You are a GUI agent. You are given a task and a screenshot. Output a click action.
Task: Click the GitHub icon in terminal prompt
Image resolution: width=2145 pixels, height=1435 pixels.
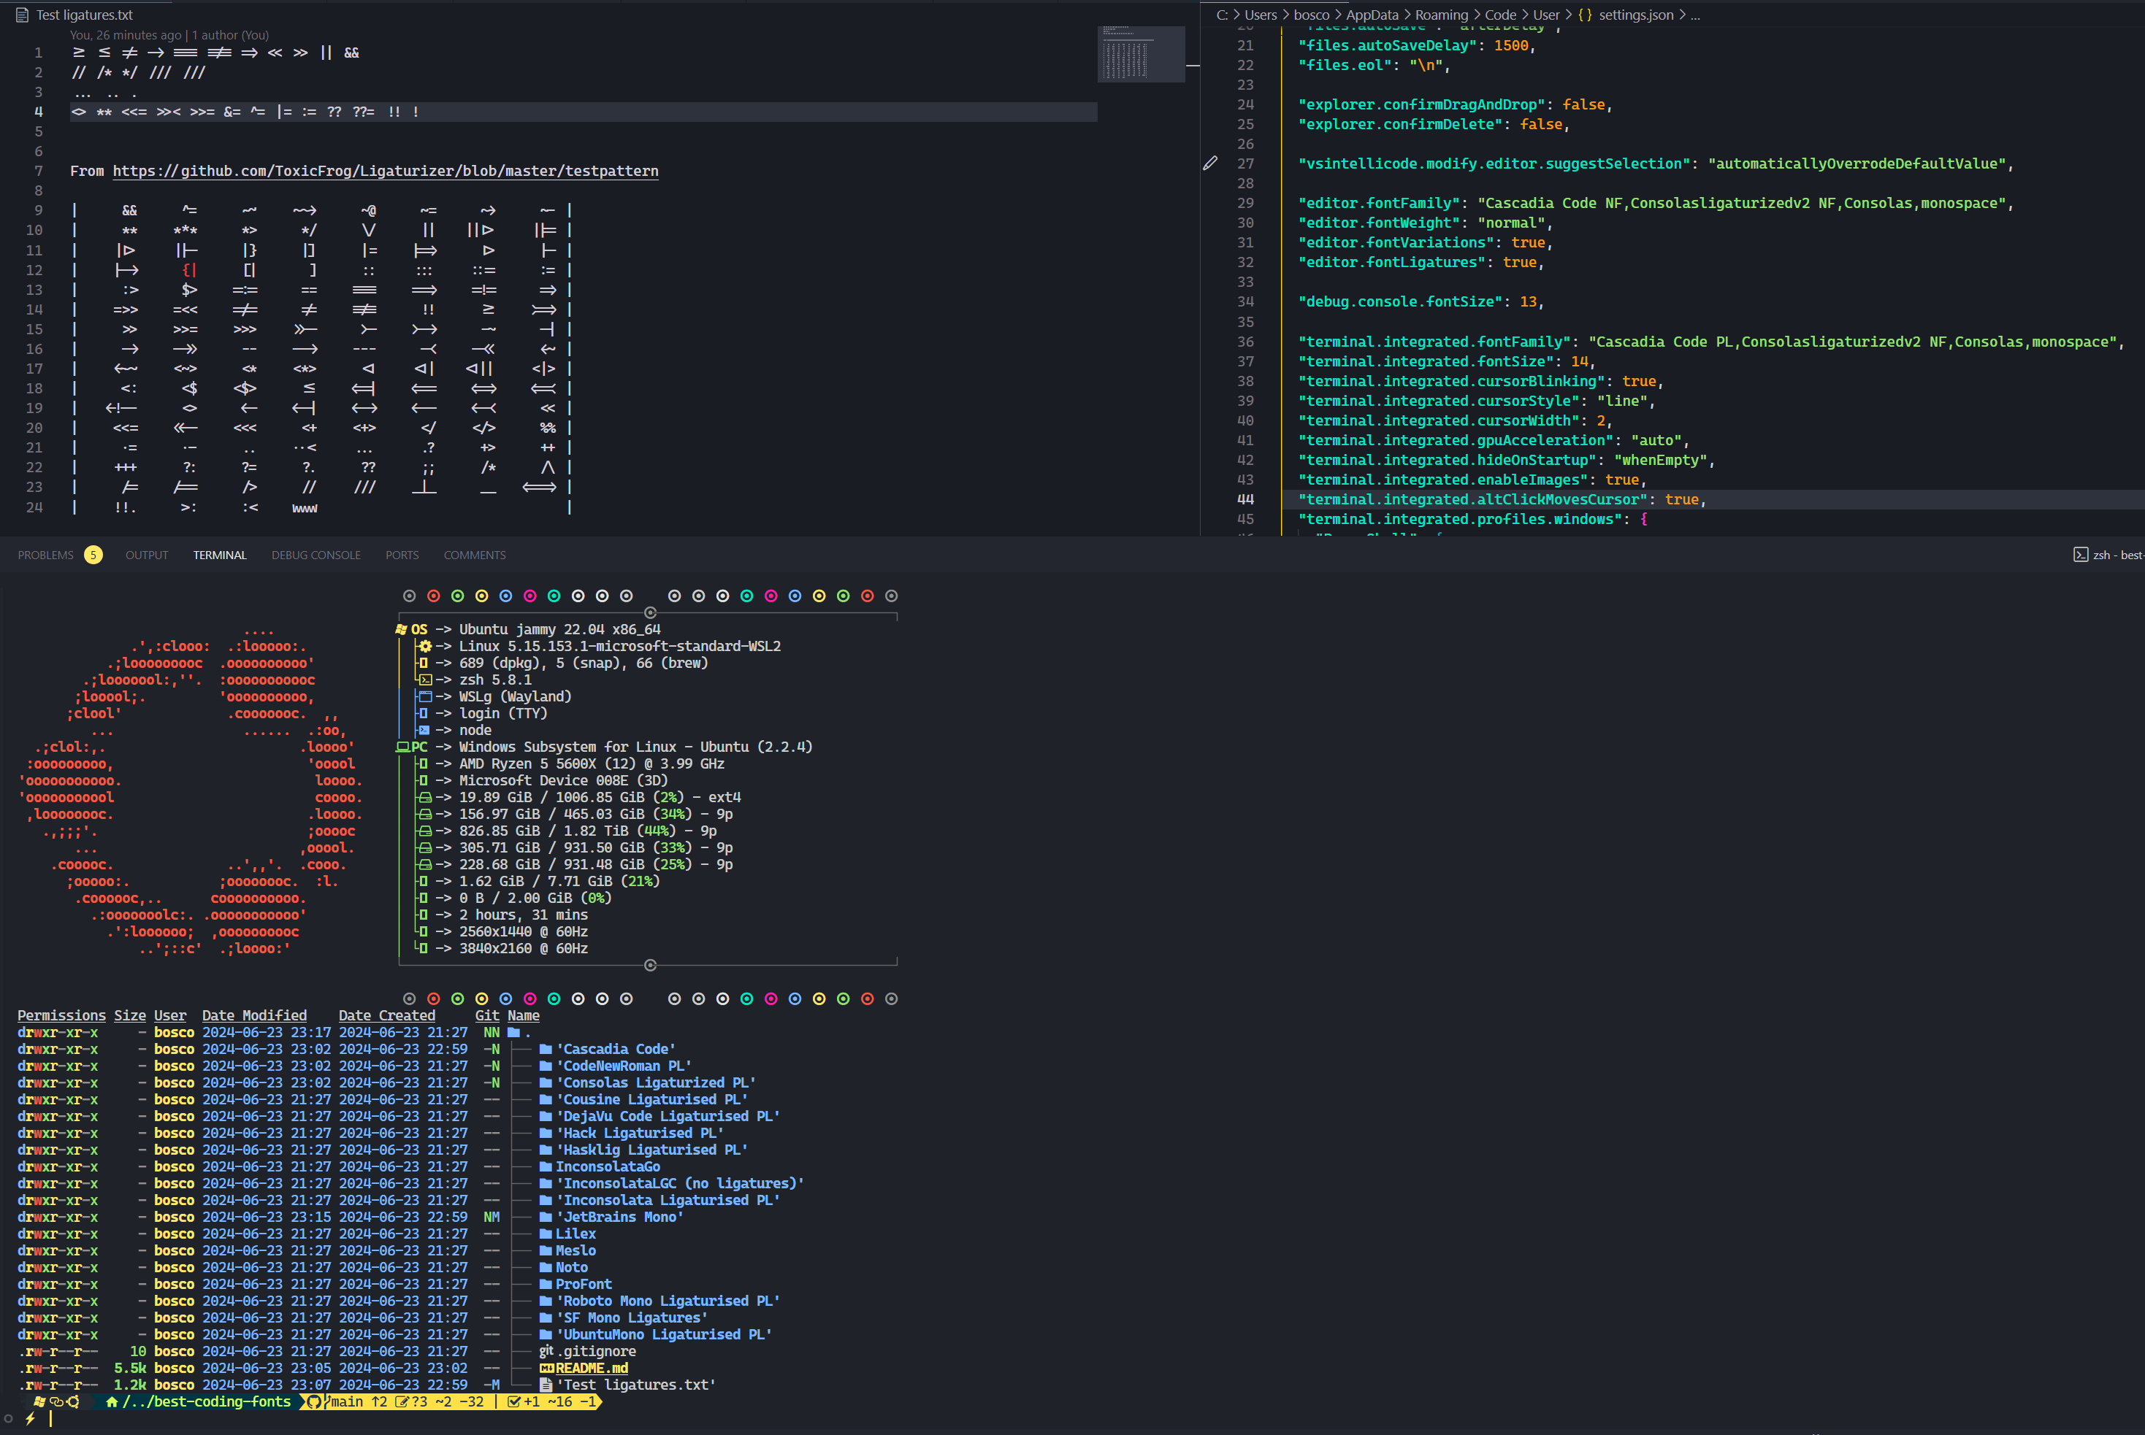click(314, 1402)
